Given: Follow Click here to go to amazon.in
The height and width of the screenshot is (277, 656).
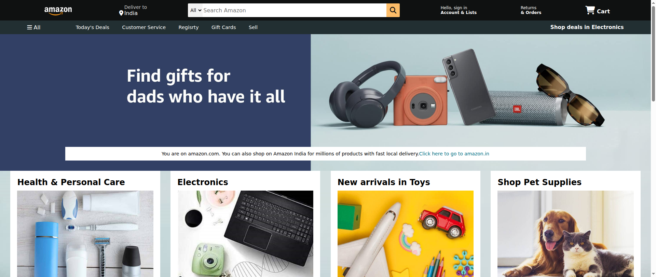Looking at the screenshot, I should pos(454,154).
